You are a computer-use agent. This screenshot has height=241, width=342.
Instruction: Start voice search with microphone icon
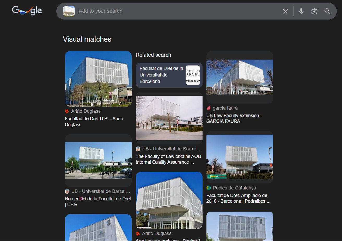point(301,11)
